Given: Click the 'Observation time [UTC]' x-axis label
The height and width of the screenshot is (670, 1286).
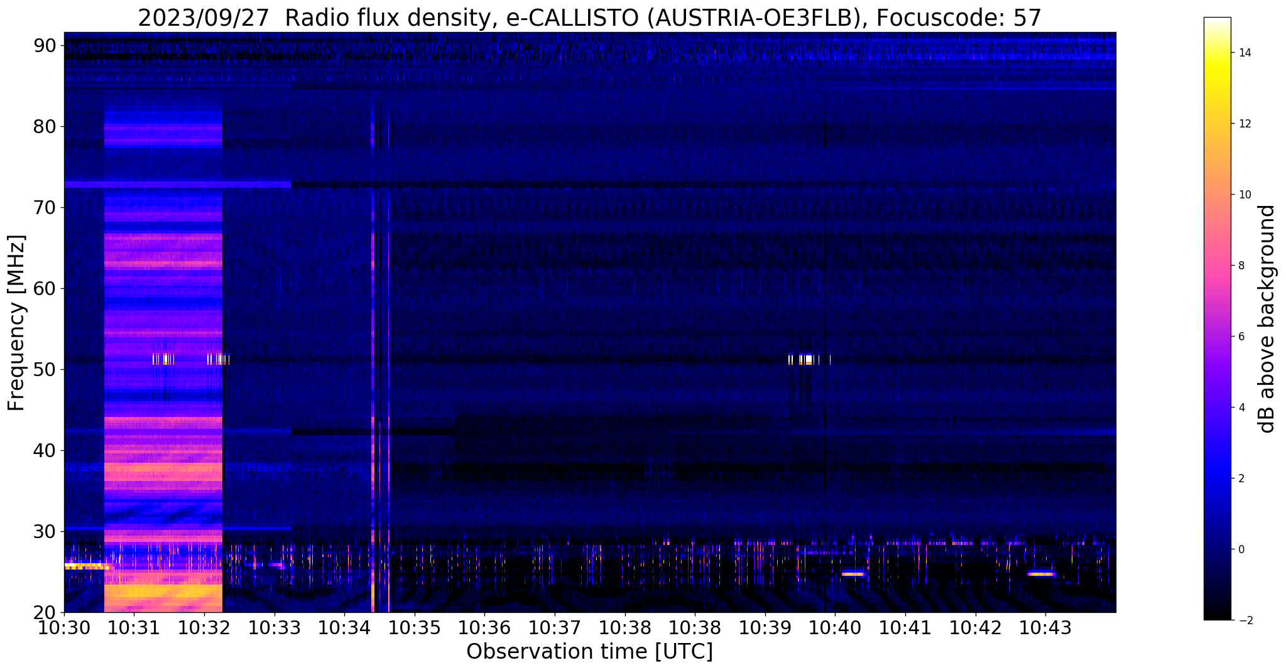Looking at the screenshot, I should click(589, 652).
